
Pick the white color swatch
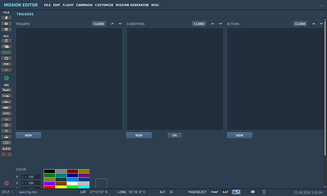point(72,183)
